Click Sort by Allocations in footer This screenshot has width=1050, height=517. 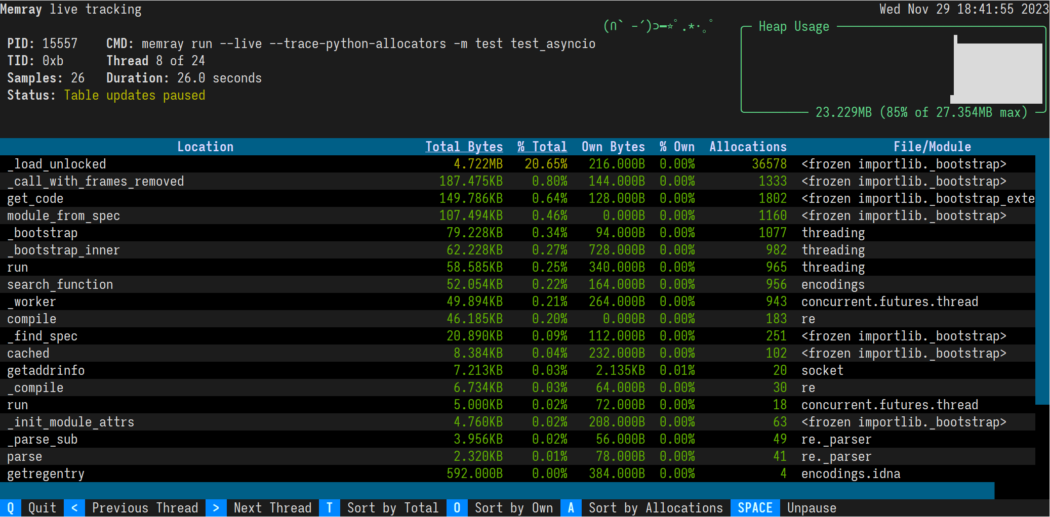point(655,508)
